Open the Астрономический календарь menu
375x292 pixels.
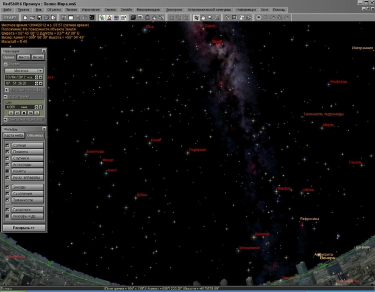pyautogui.click(x=210, y=10)
